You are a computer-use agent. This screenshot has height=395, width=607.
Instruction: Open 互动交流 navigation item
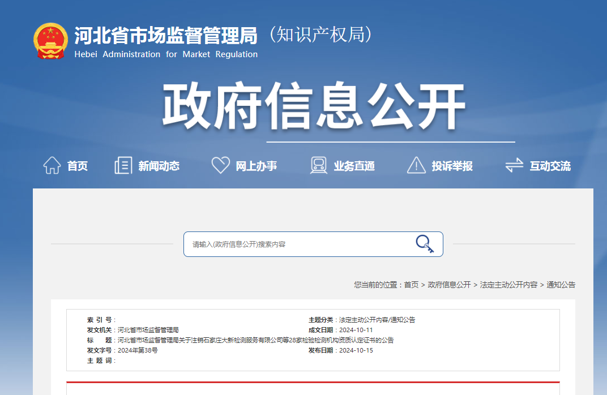[550, 166]
